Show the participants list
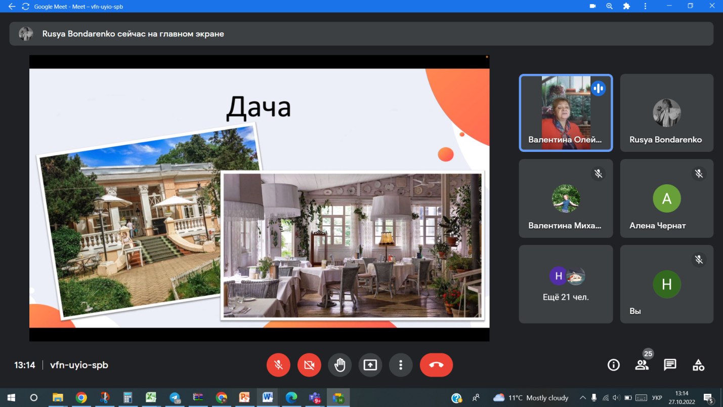Screen dimensions: 723x407 coord(642,365)
